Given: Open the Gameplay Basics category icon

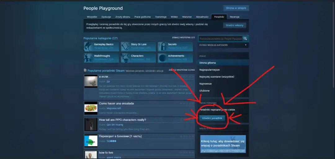Looking at the screenshot, I should pos(88,46).
